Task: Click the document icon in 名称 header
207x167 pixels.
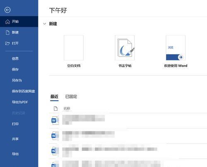Action: pos(55,108)
